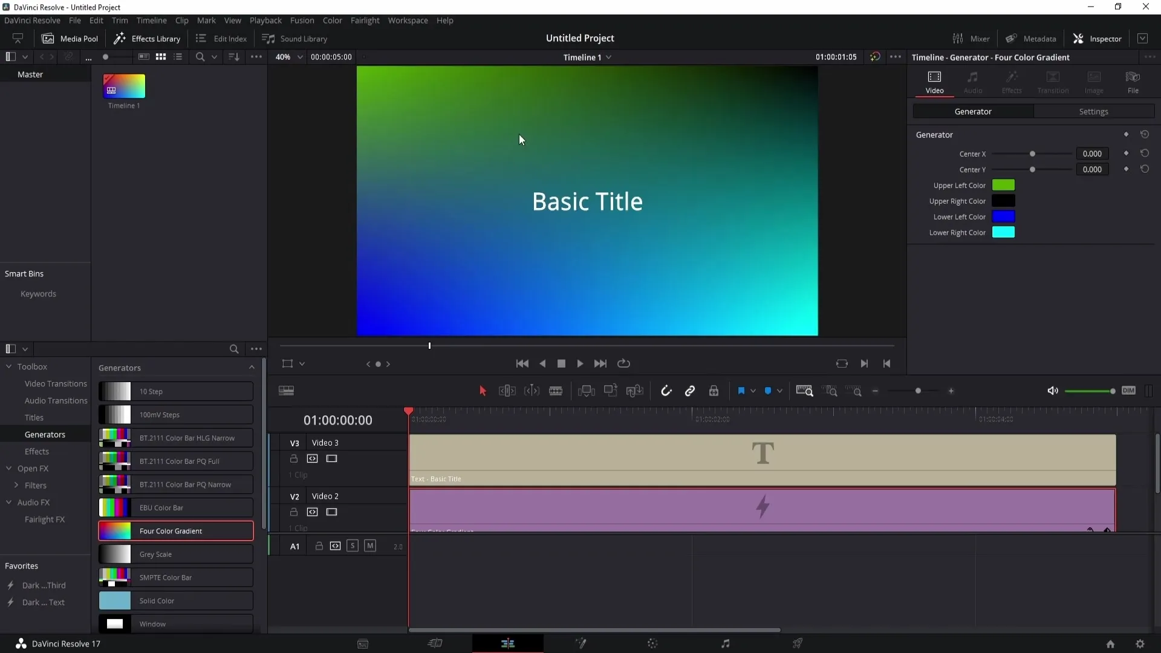Click the Settings tab in Inspector
Image resolution: width=1161 pixels, height=653 pixels.
(x=1093, y=111)
